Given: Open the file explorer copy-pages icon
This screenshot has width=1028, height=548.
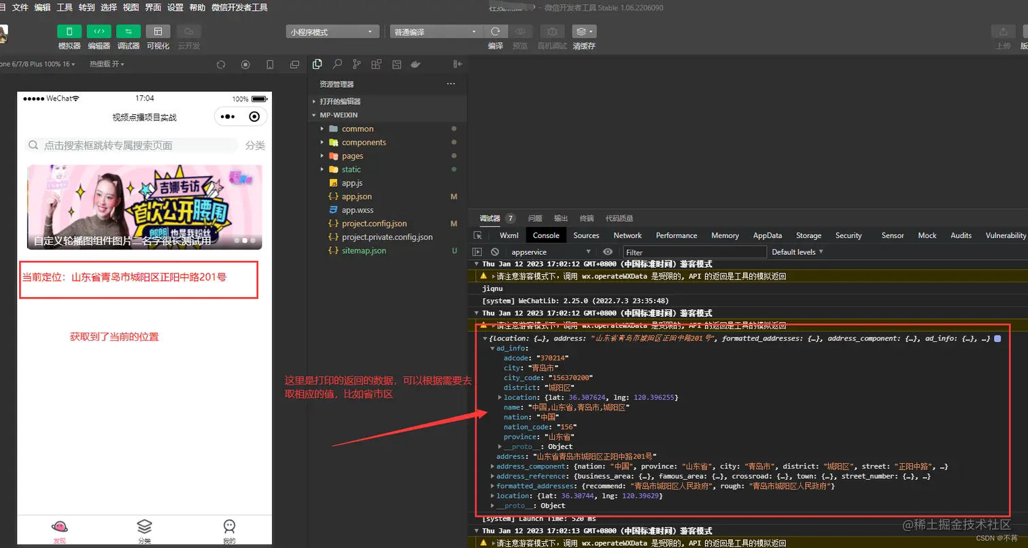Looking at the screenshot, I should (317, 64).
